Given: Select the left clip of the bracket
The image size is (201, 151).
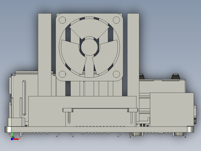Looking at the screenshot, I should click(x=68, y=110).
